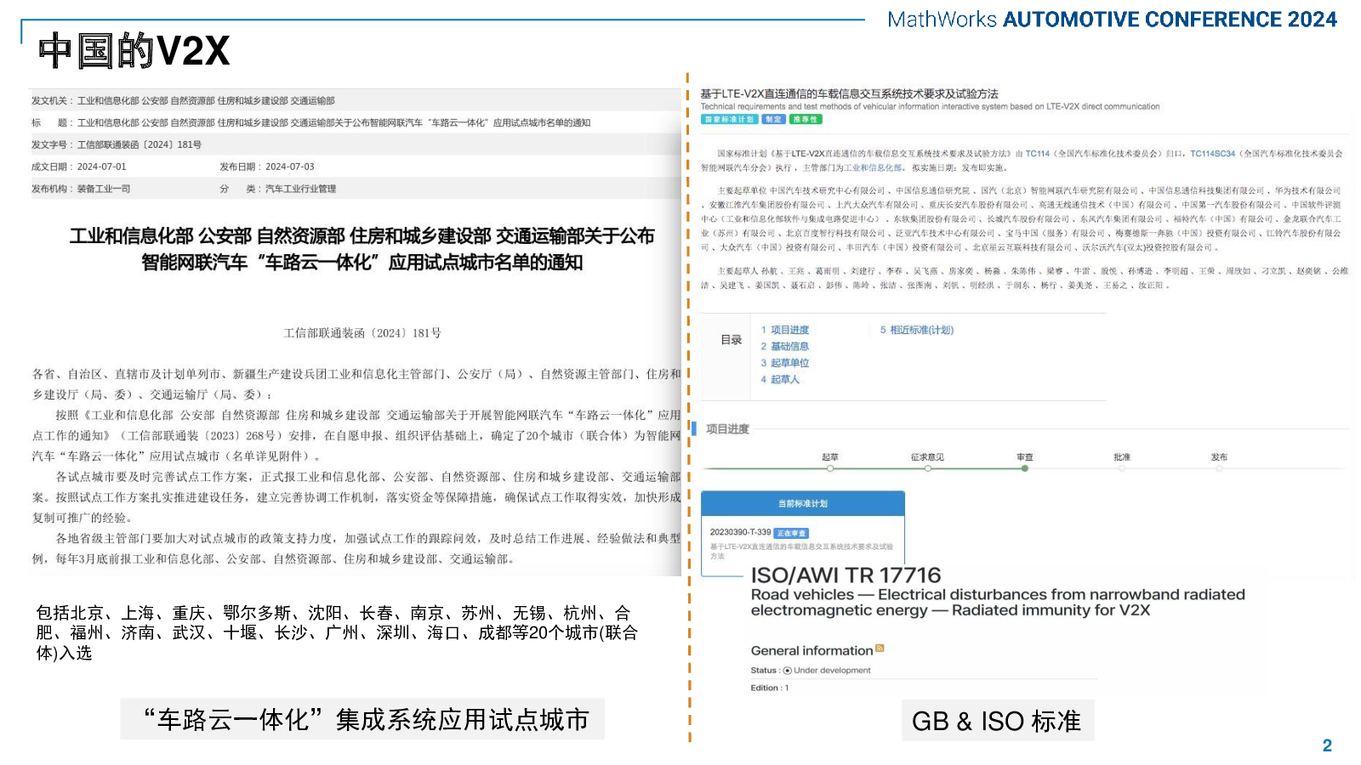Click the city list text starting 包括北京
The image size is (1361, 765).
[336, 633]
